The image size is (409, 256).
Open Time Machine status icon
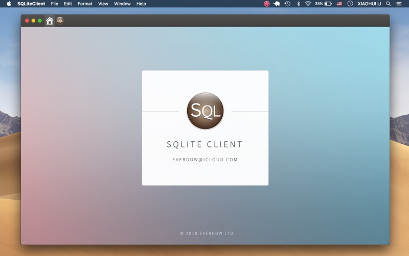pos(287,4)
